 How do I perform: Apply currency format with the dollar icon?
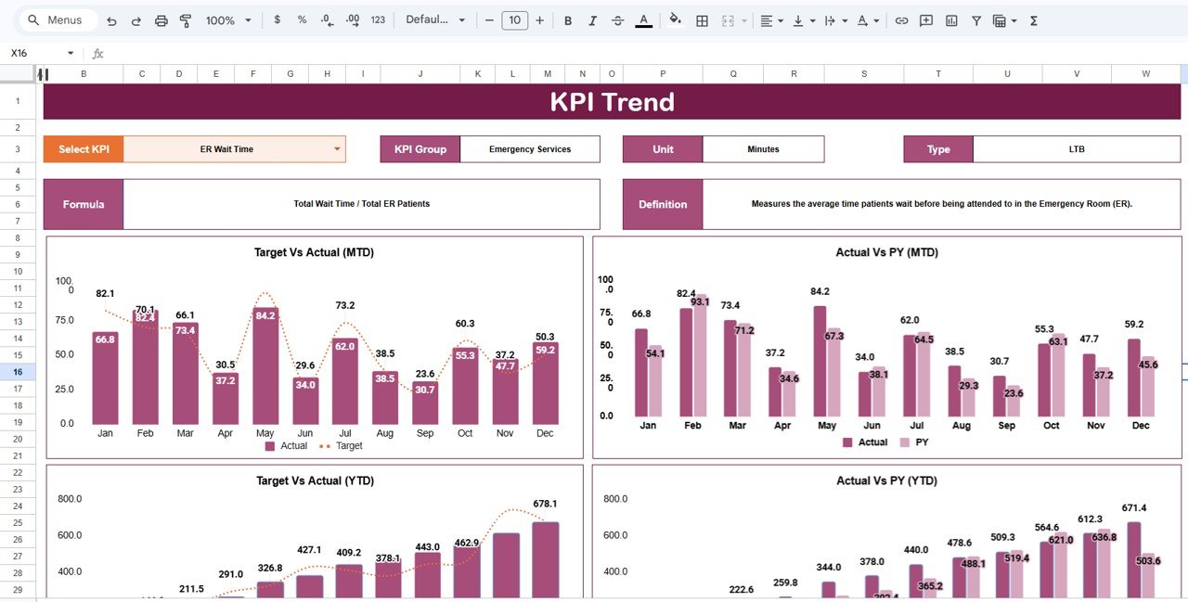278,19
